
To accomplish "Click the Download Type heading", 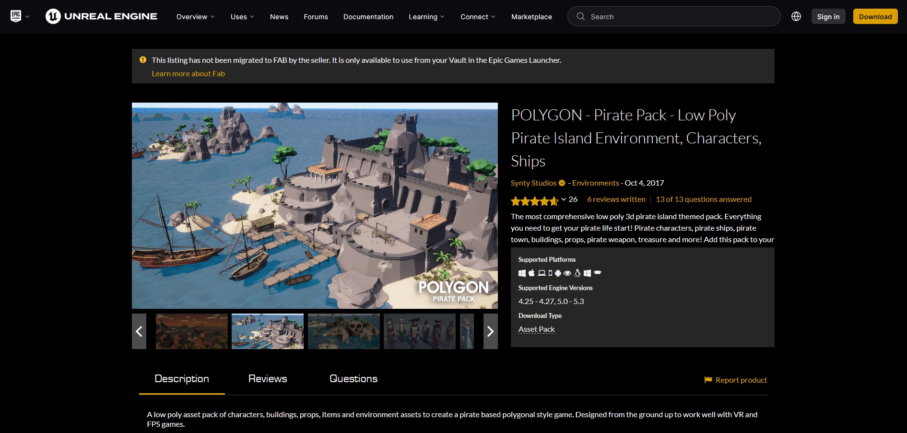I will coord(540,316).
